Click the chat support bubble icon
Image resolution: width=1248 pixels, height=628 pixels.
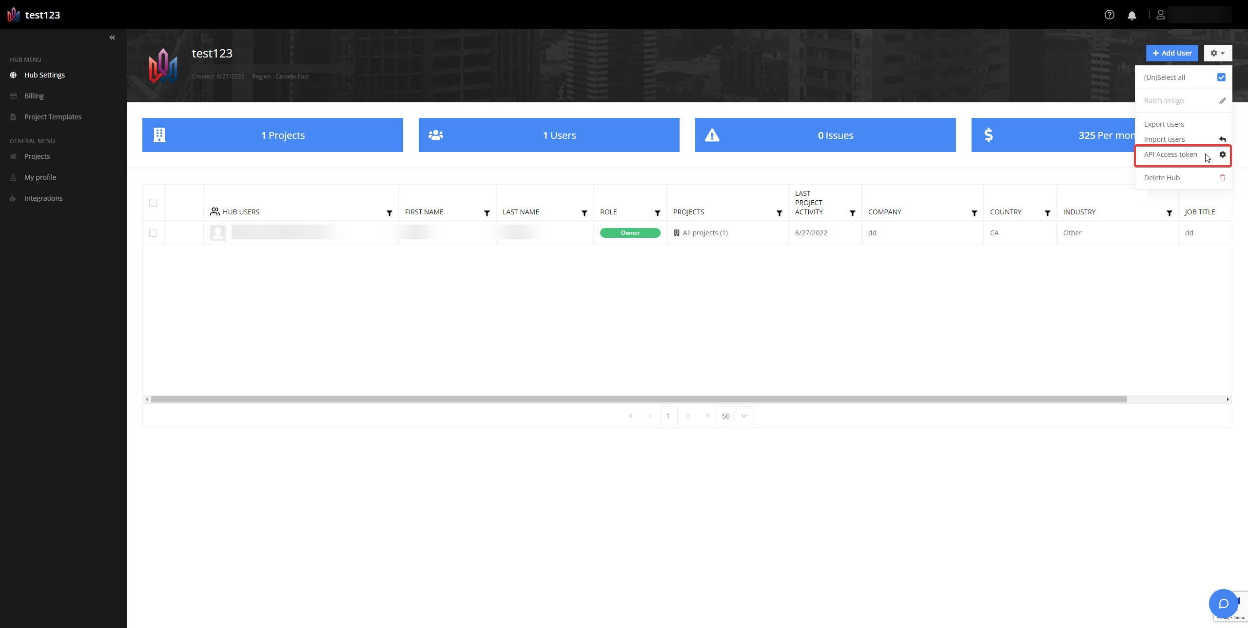[1223, 604]
